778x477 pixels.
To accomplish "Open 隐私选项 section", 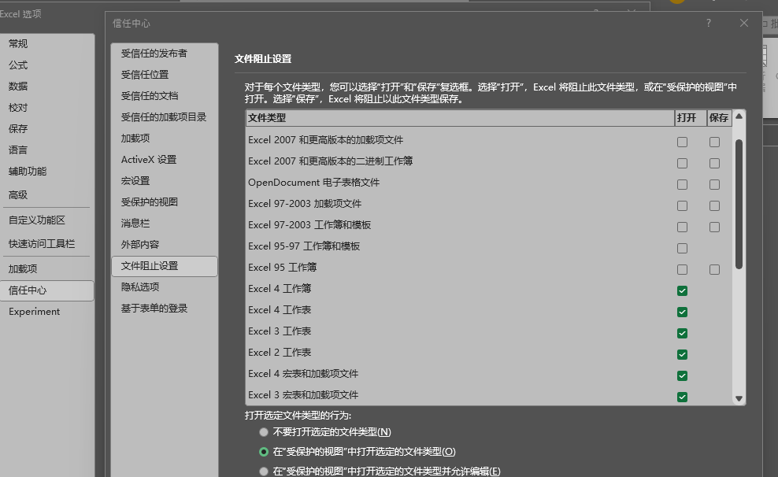I will tap(165, 287).
